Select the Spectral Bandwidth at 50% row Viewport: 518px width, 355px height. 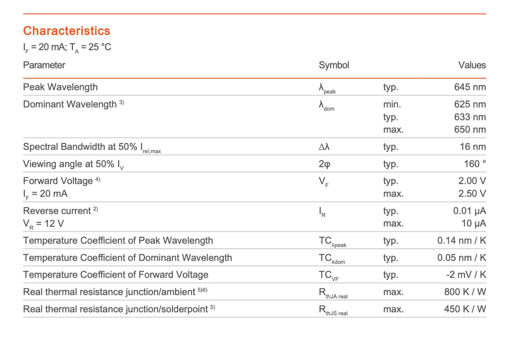click(254, 147)
